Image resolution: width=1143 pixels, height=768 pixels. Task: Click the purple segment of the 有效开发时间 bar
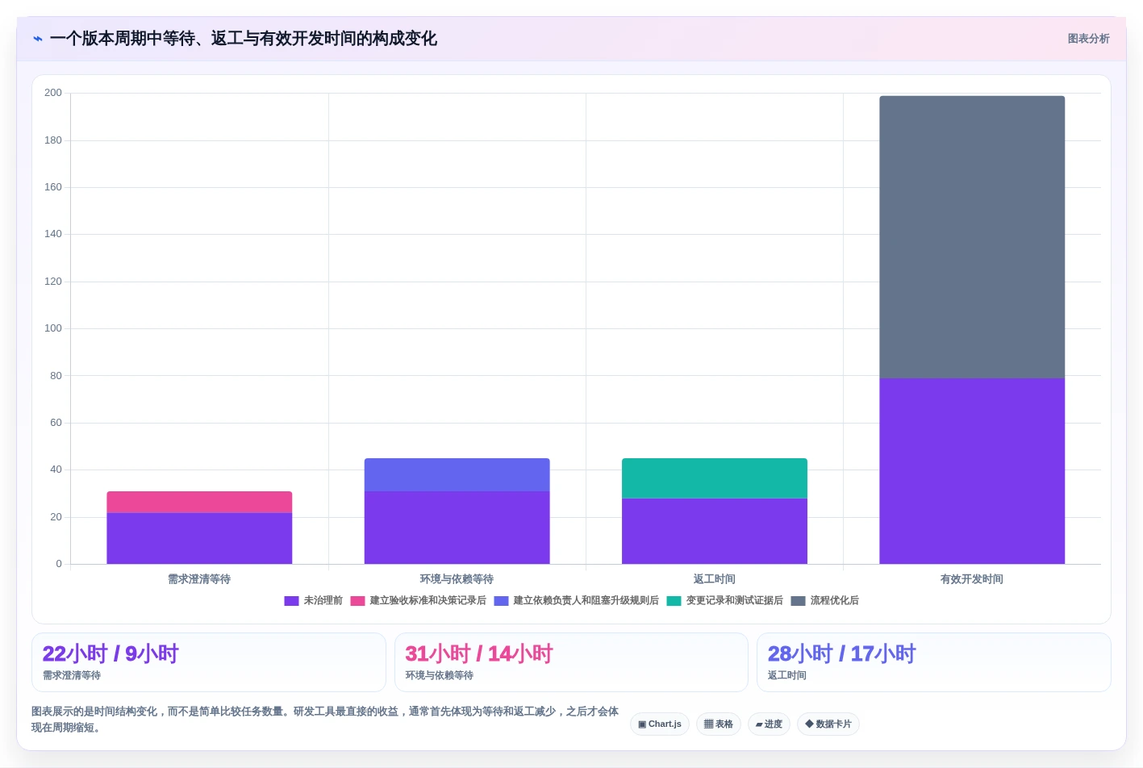coord(972,471)
